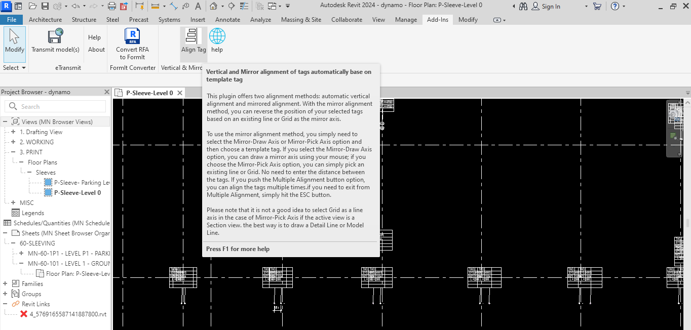Open Customize Quick Access Toolbar dropdown
691x330 pixels.
coord(288,6)
